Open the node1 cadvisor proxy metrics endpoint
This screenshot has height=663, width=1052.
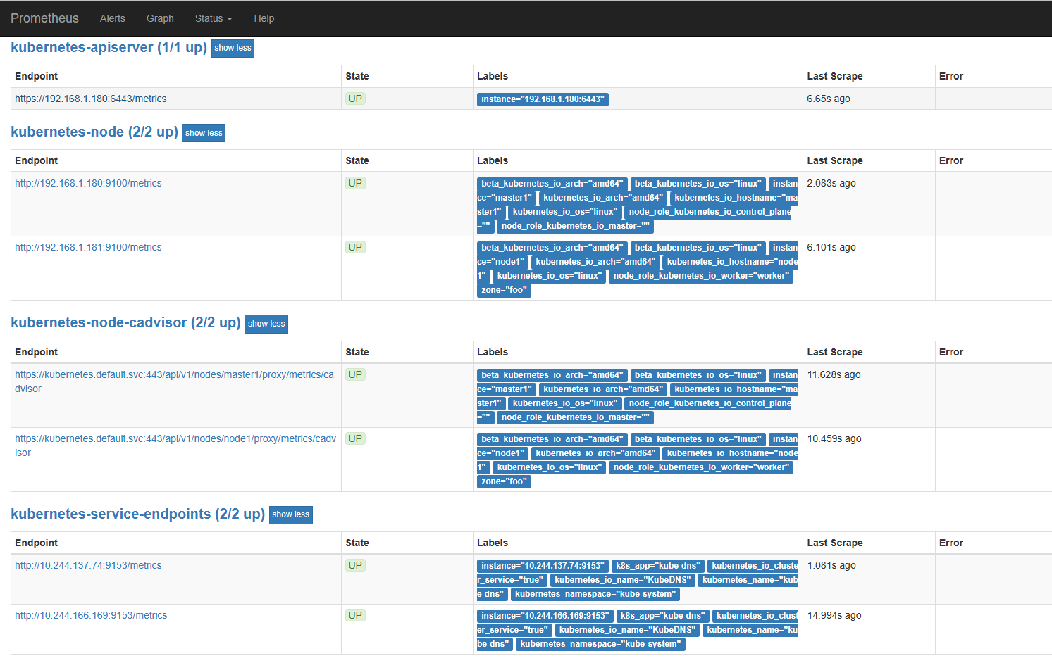click(x=175, y=446)
